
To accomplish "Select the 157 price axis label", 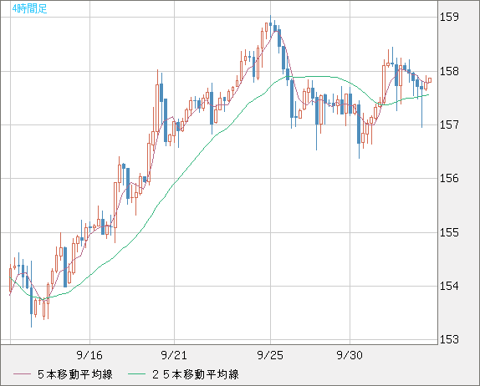I will tap(449, 124).
